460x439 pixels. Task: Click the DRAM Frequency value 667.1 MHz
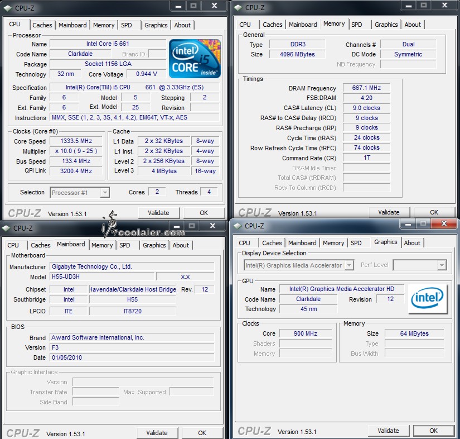[366, 88]
